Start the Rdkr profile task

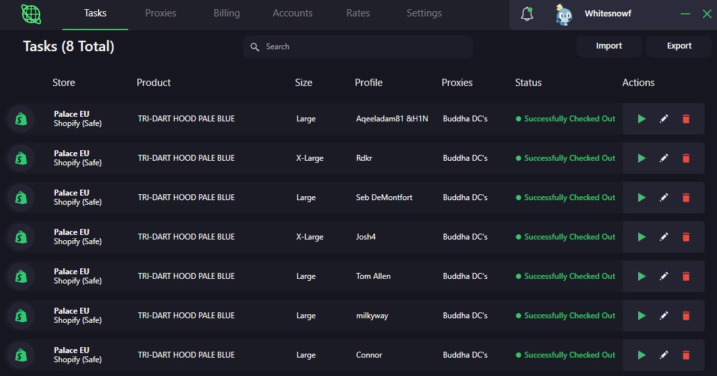click(641, 158)
